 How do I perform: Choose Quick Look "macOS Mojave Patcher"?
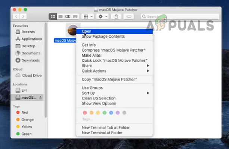point(114,60)
